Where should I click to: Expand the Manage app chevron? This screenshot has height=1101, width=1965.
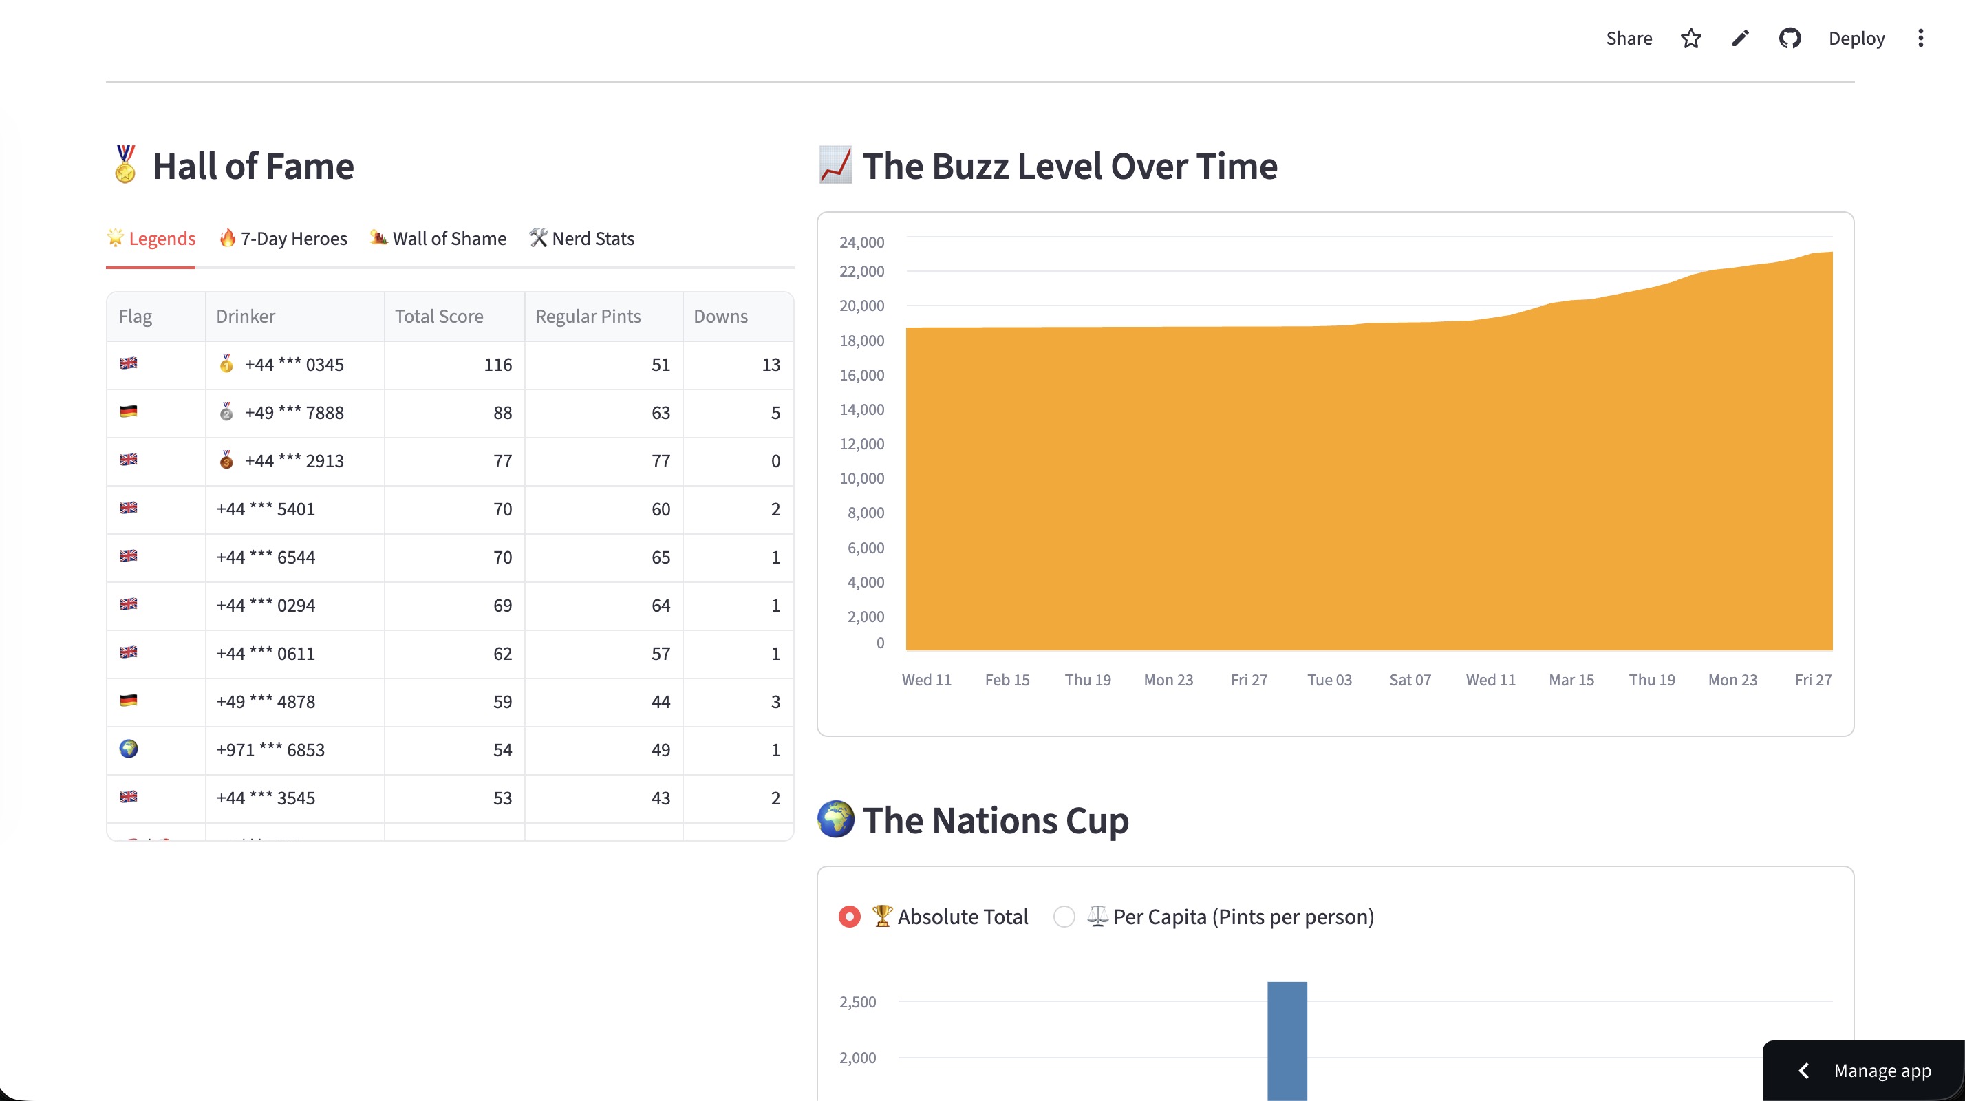(1804, 1071)
